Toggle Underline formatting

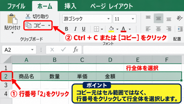[84, 29]
